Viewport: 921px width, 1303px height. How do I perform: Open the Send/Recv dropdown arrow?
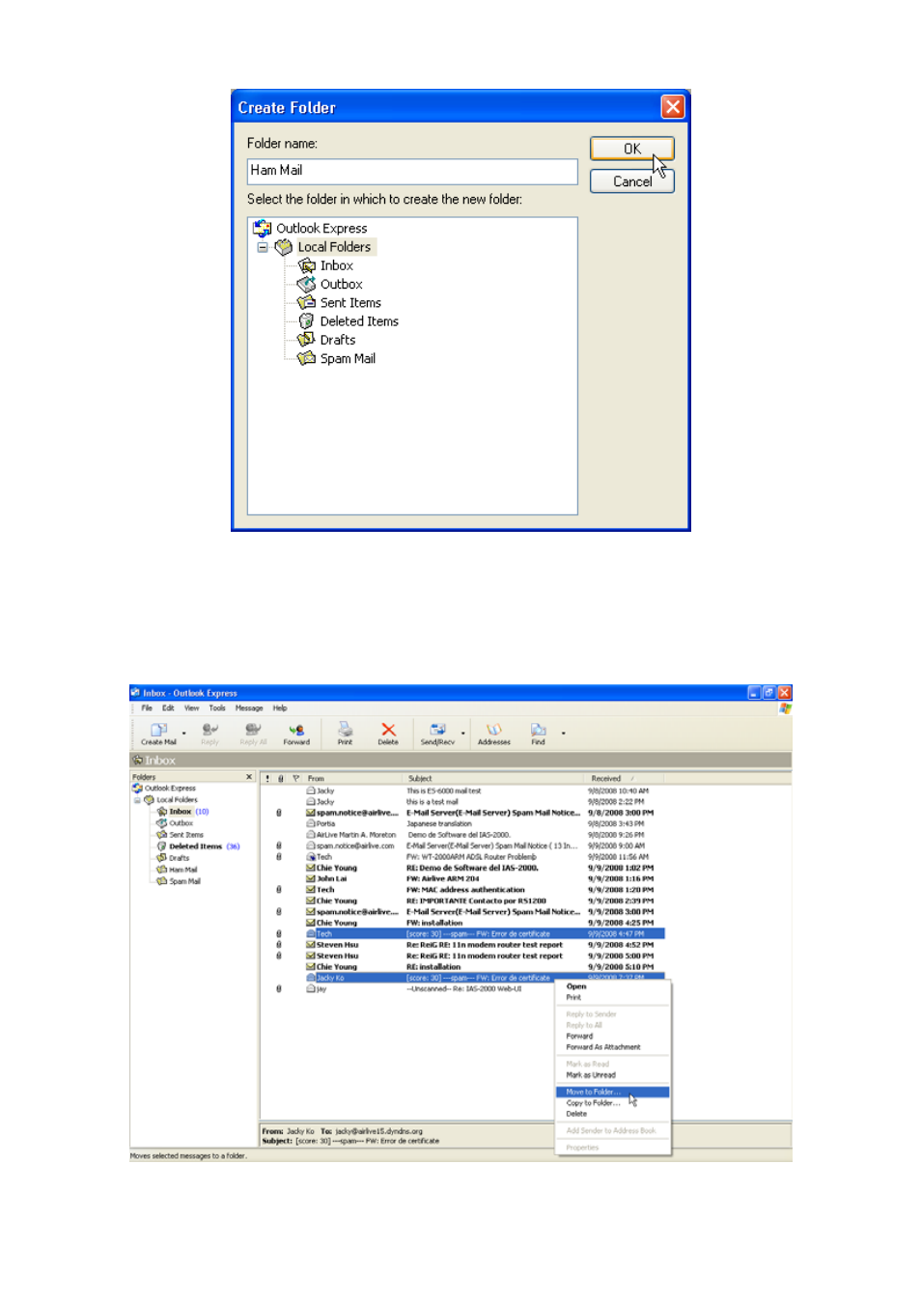463,734
